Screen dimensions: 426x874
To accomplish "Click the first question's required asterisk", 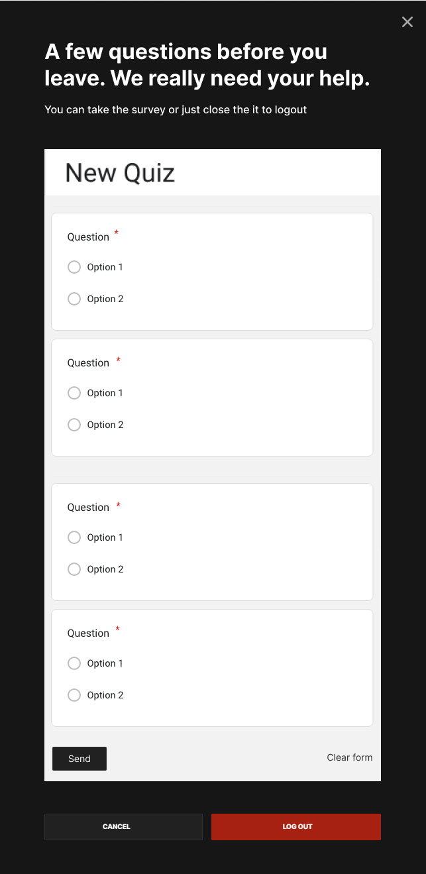I will tap(117, 233).
